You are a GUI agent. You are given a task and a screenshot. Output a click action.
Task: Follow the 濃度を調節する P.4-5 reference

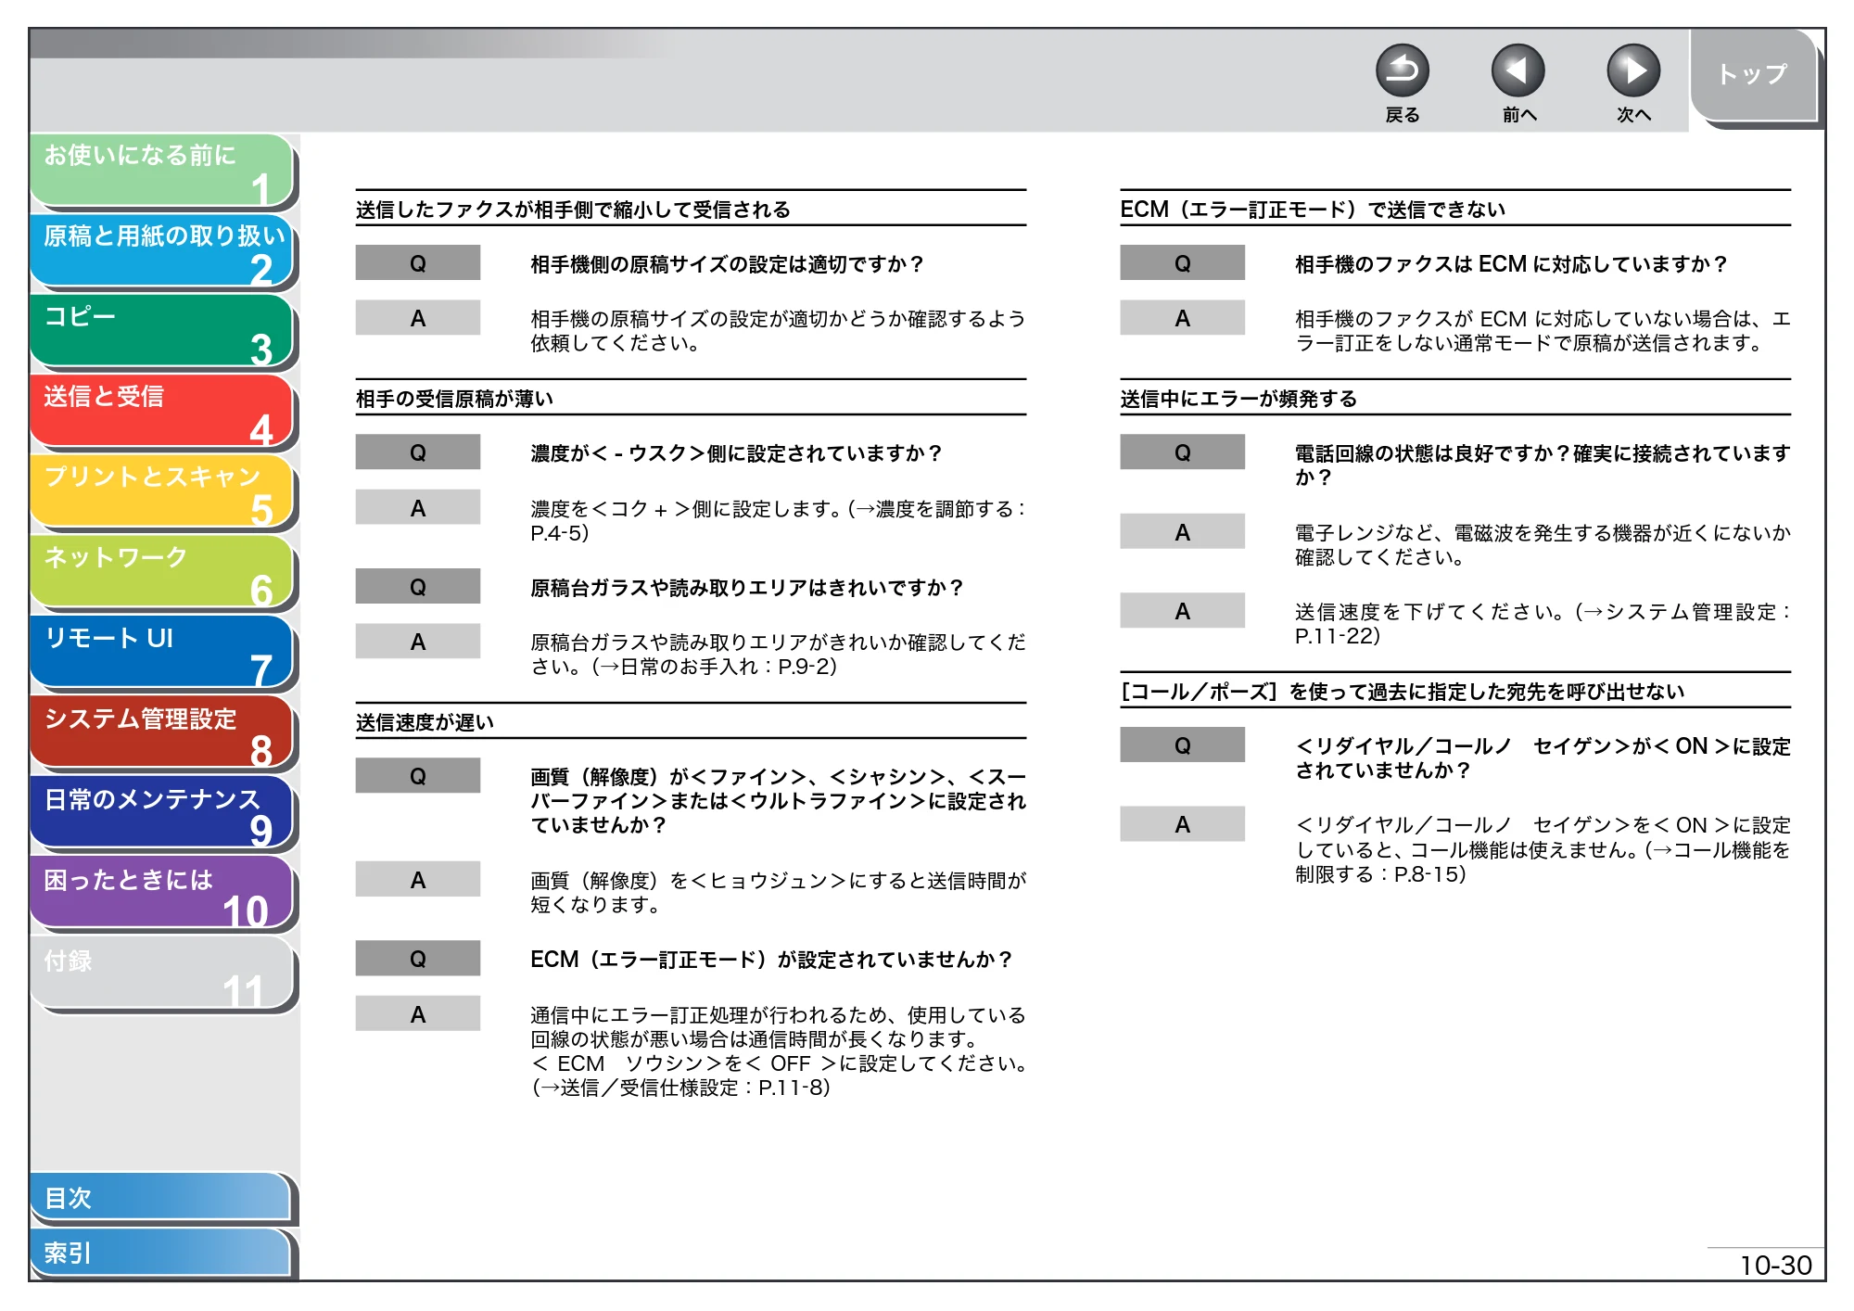[x=778, y=521]
